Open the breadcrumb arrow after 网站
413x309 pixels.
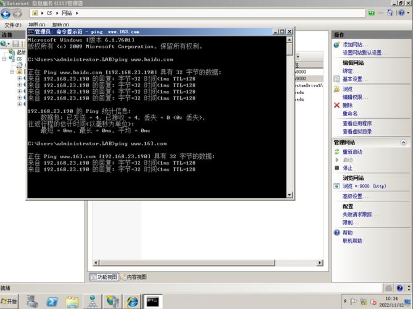(77, 13)
